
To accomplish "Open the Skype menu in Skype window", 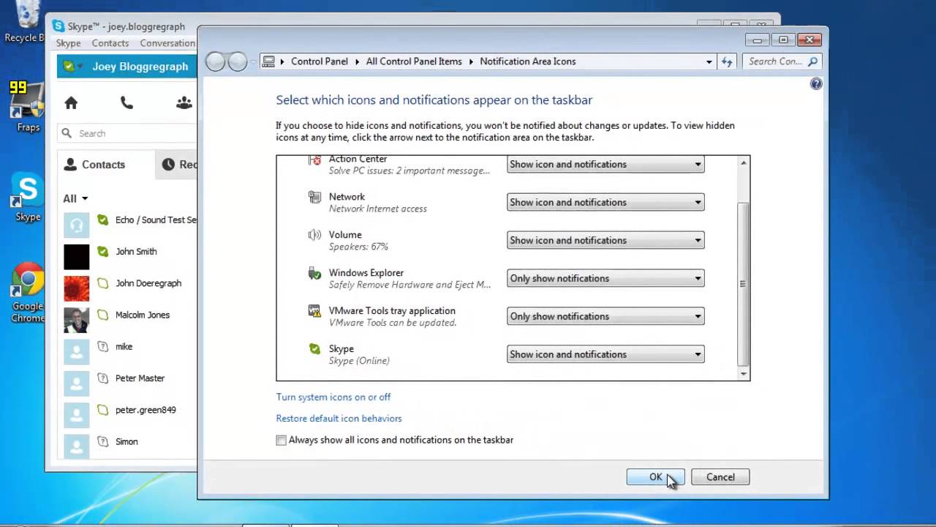I will coord(69,43).
